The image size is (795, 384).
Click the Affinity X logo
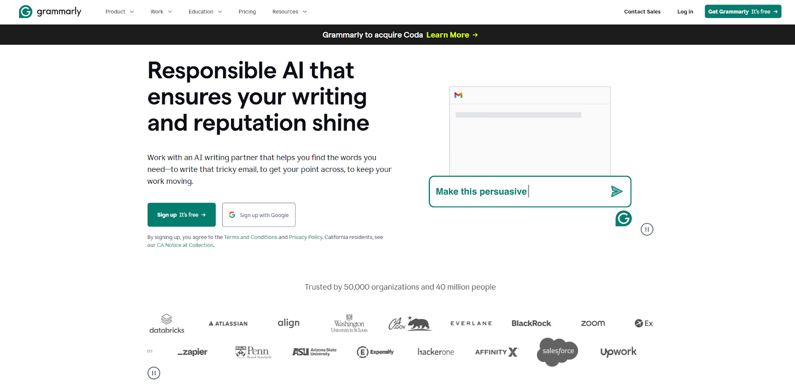click(x=496, y=352)
